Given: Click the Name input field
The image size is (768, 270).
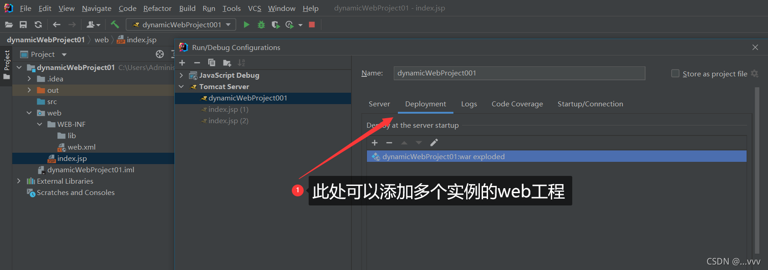Looking at the screenshot, I should (519, 73).
